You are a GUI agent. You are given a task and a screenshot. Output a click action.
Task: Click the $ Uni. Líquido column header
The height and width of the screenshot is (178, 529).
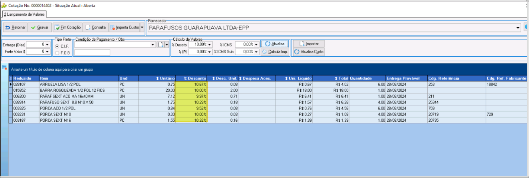tap(294, 78)
